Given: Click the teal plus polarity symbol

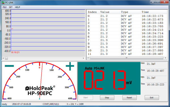Looking at the screenshot, I should [70, 66].
